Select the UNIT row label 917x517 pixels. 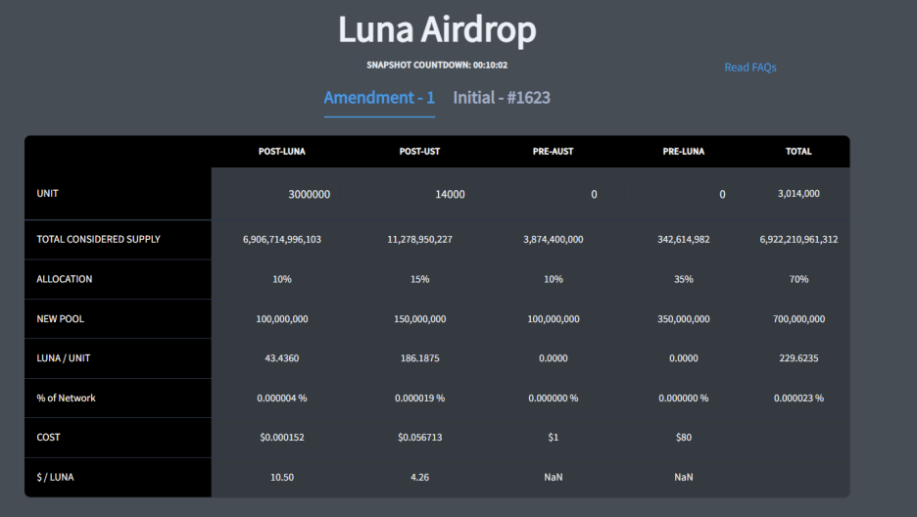[47, 193]
